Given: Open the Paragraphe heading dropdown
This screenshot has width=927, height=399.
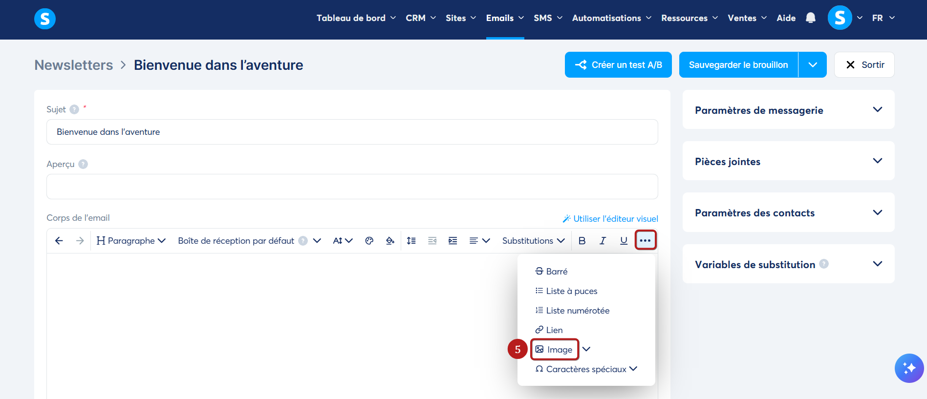Looking at the screenshot, I should (x=131, y=241).
